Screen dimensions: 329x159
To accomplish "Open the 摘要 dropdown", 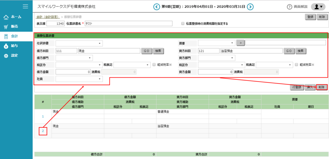I will (x=217, y=43).
